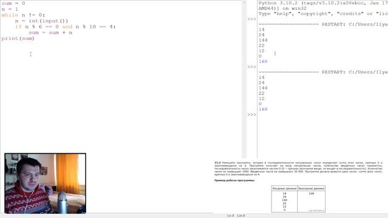Click "Пример работы программы:" heading
This screenshot has width=388, height=218.
(x=235, y=180)
